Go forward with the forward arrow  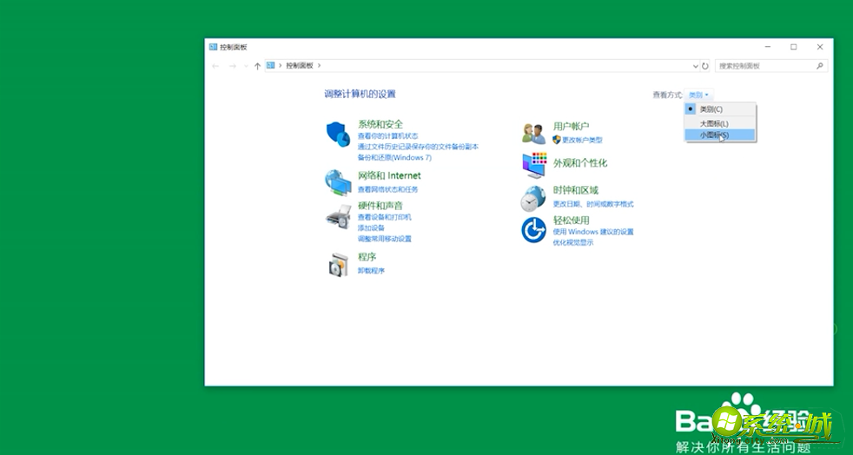pyautogui.click(x=232, y=66)
